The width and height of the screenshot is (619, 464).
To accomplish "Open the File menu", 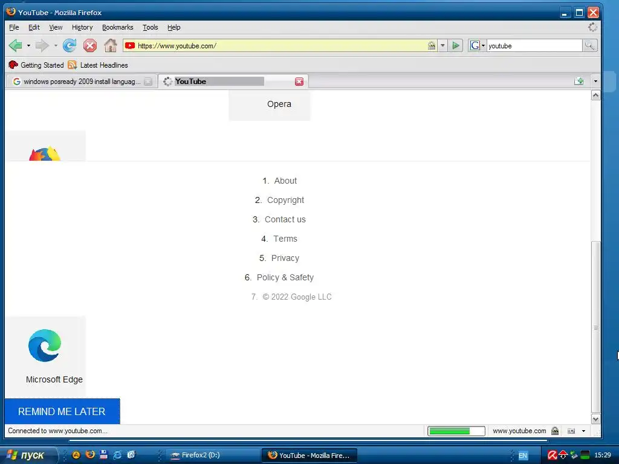I will click(14, 27).
